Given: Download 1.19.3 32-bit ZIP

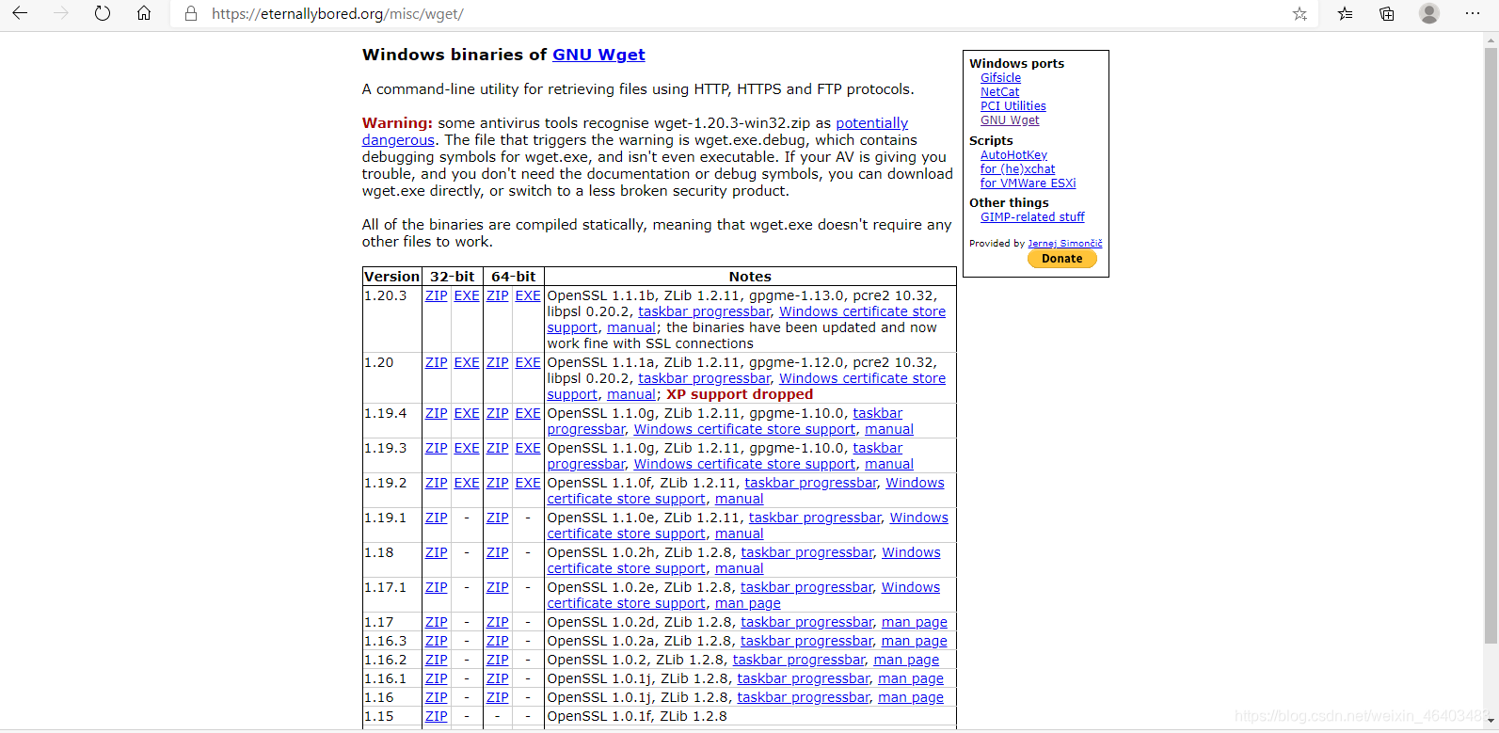Looking at the screenshot, I should pyautogui.click(x=436, y=448).
